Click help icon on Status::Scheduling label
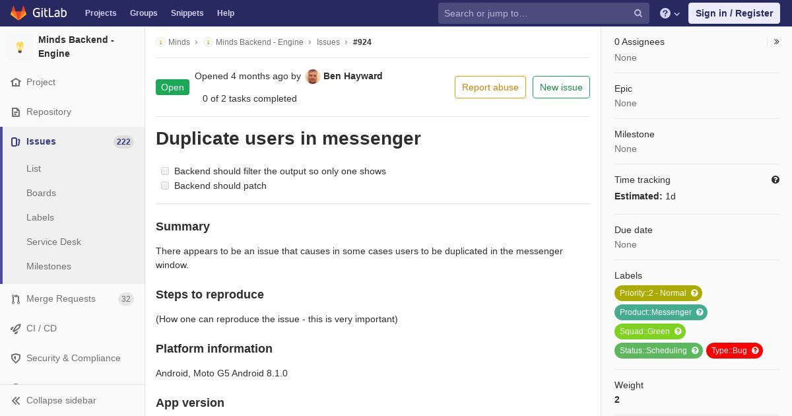 click(695, 351)
